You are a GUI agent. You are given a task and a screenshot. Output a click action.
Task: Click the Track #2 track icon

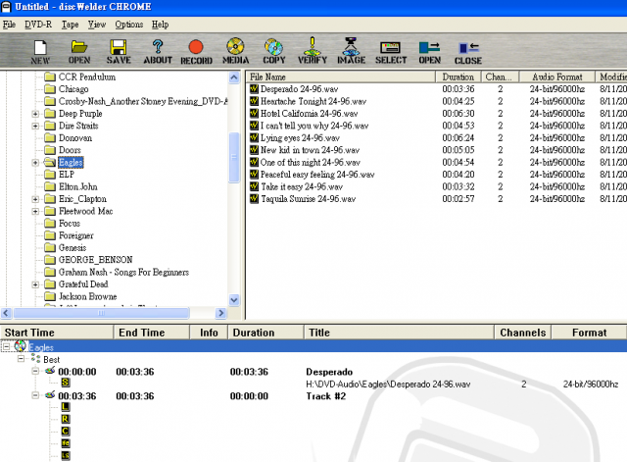pos(50,395)
